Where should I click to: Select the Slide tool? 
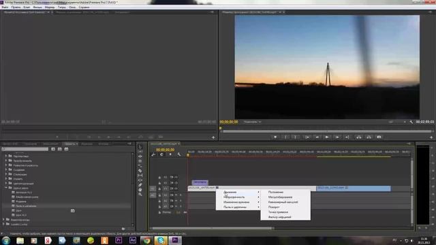140,180
